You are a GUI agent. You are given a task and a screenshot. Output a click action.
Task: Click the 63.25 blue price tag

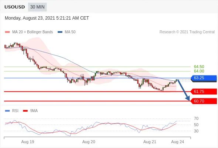(x=204, y=78)
